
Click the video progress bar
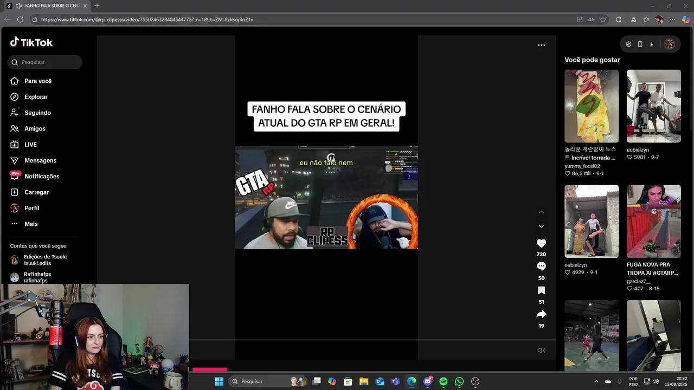coord(372,340)
